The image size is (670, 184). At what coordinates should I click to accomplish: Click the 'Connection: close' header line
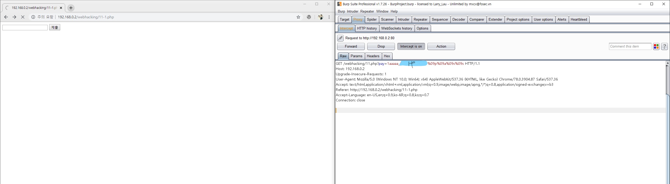click(x=350, y=100)
